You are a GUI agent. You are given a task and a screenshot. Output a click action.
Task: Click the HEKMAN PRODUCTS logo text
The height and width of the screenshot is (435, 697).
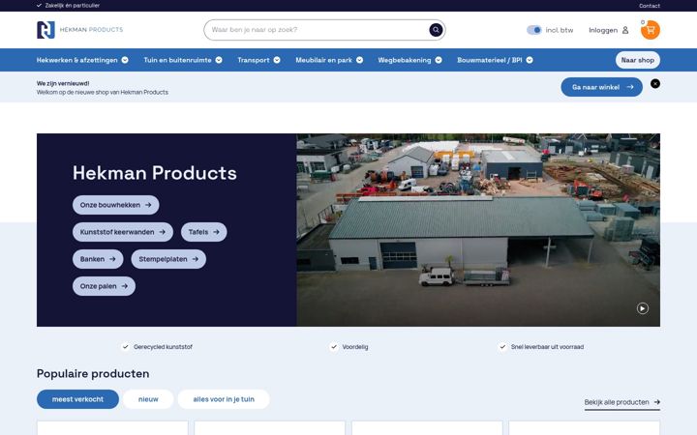(x=91, y=30)
